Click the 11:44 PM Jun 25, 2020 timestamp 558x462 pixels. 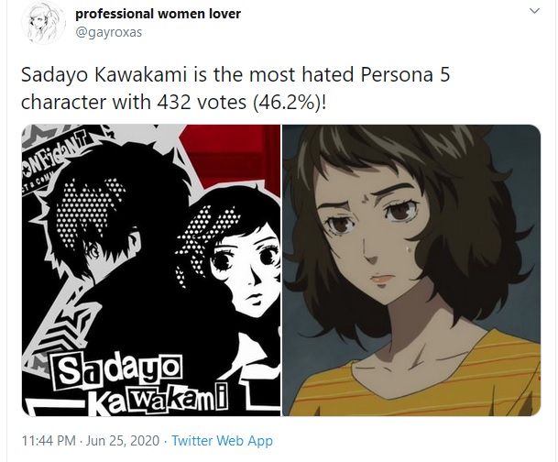[91, 441]
